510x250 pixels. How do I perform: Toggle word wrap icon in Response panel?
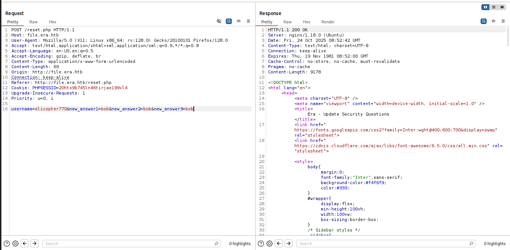[x=484, y=21]
